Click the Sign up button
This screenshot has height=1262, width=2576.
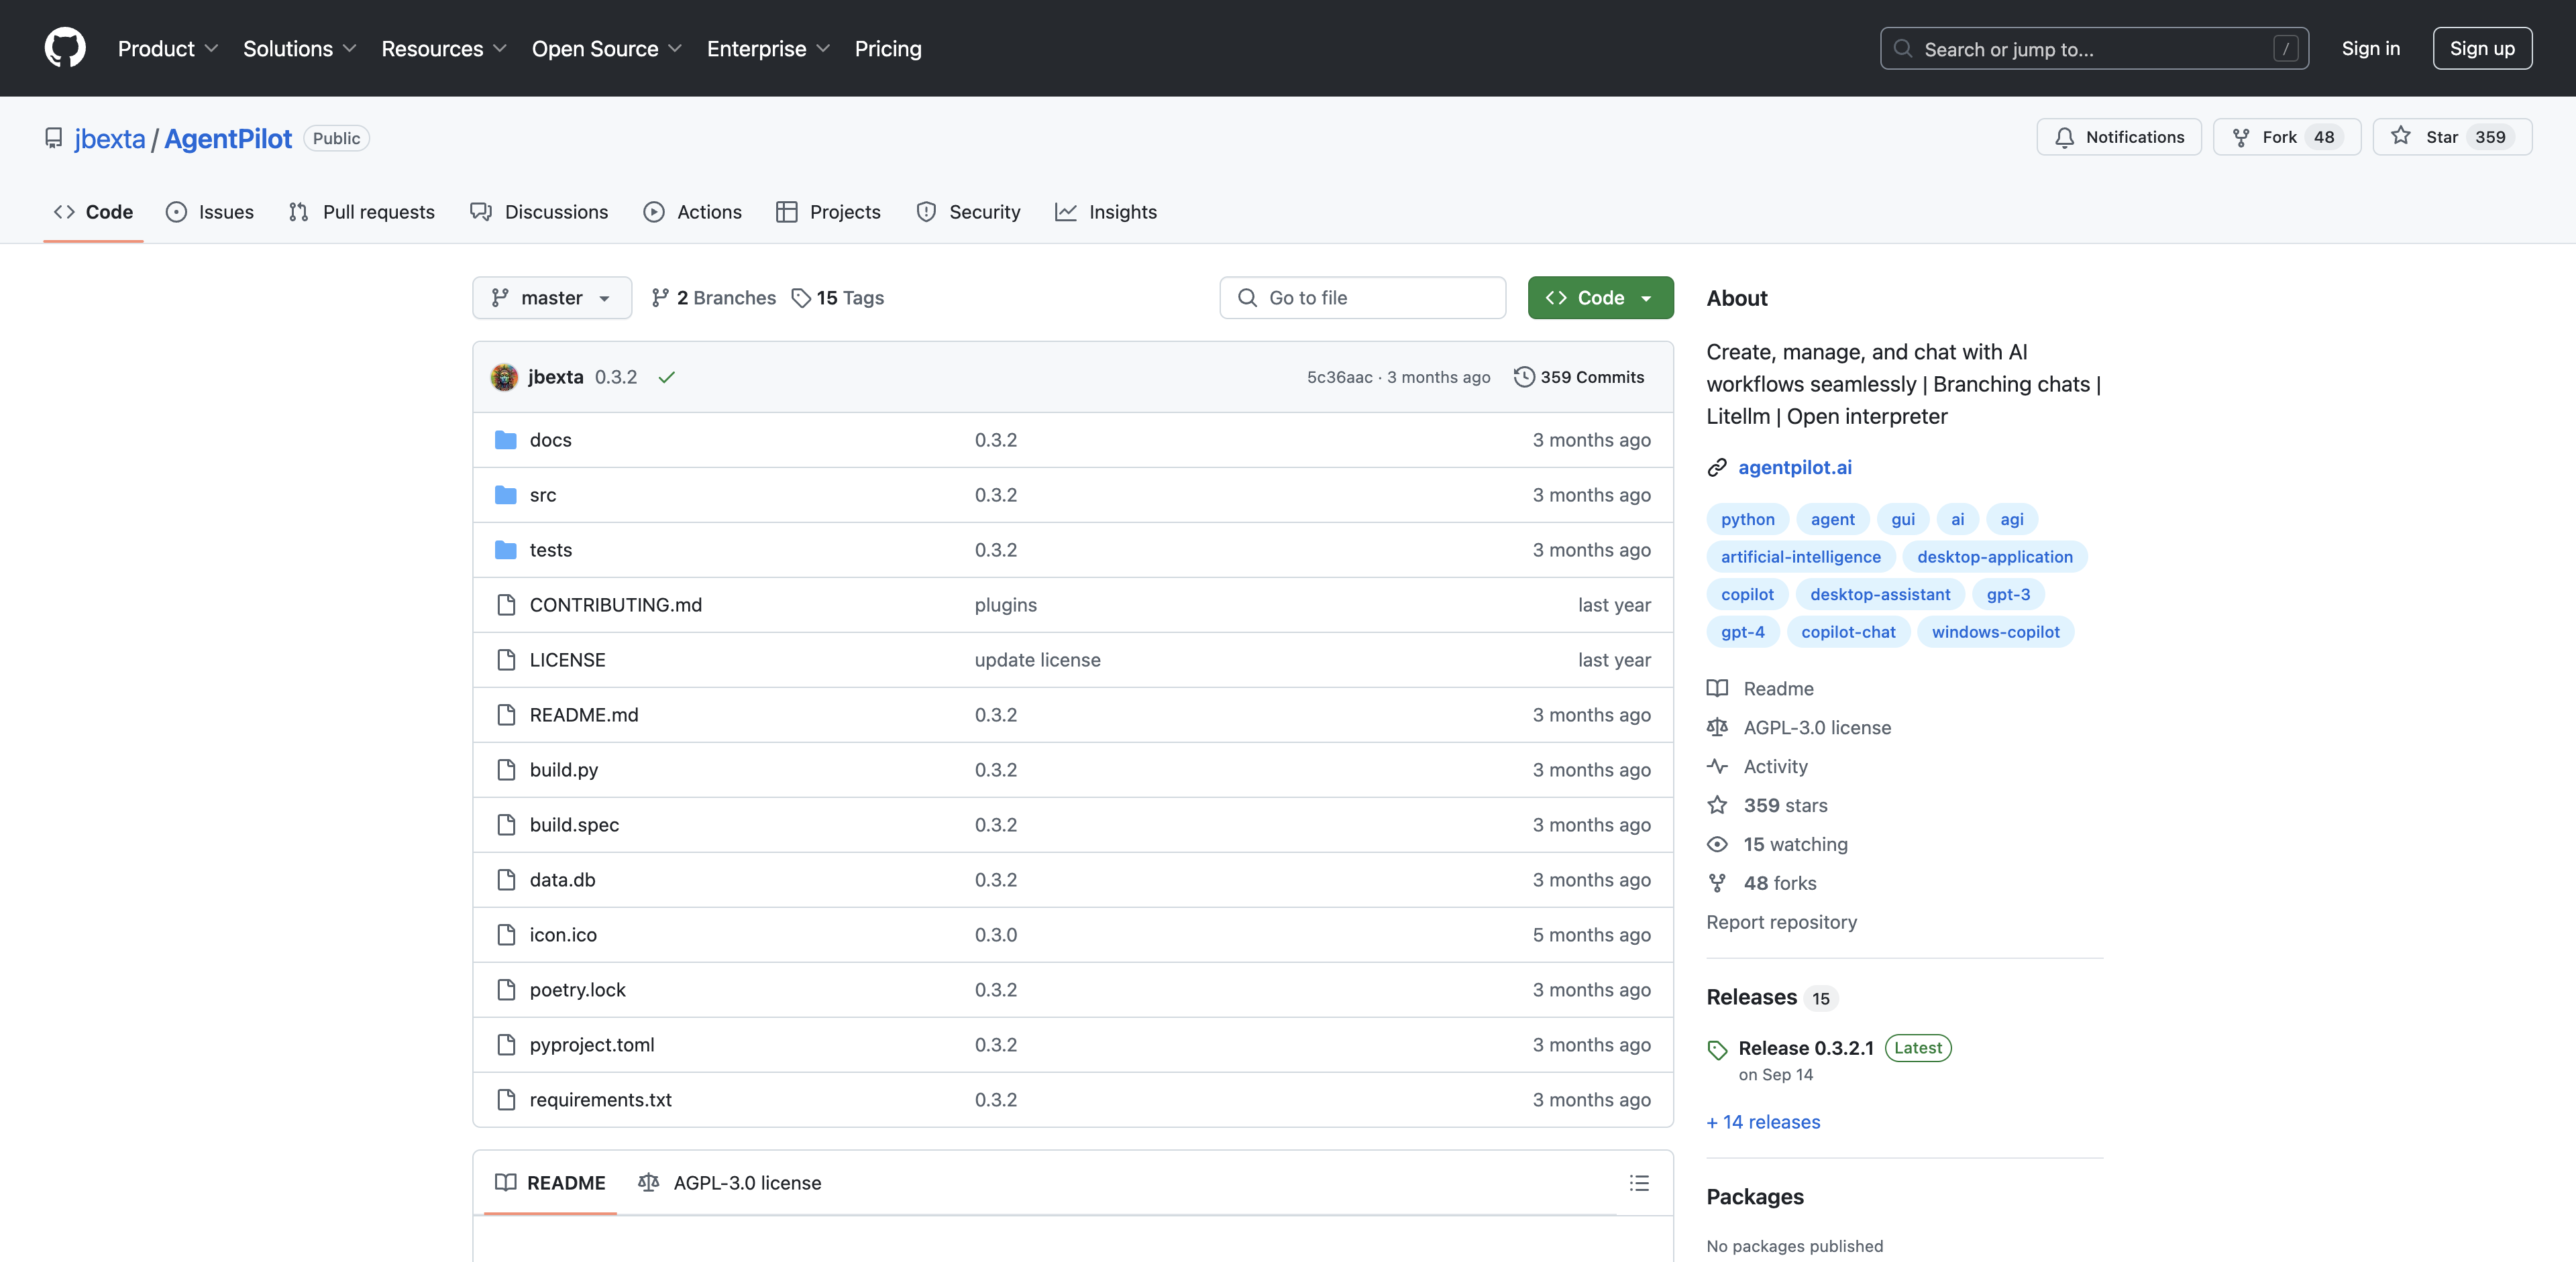[x=2482, y=48]
